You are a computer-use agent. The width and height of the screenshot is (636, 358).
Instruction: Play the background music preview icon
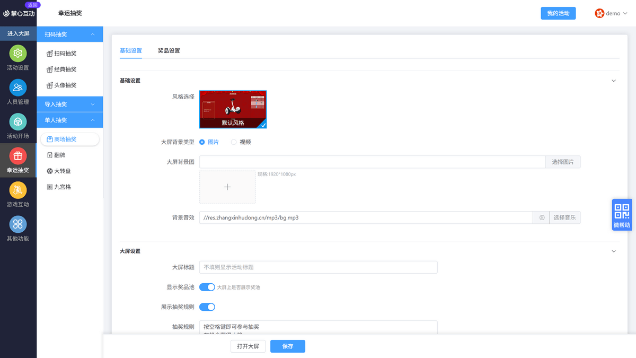coord(542,217)
